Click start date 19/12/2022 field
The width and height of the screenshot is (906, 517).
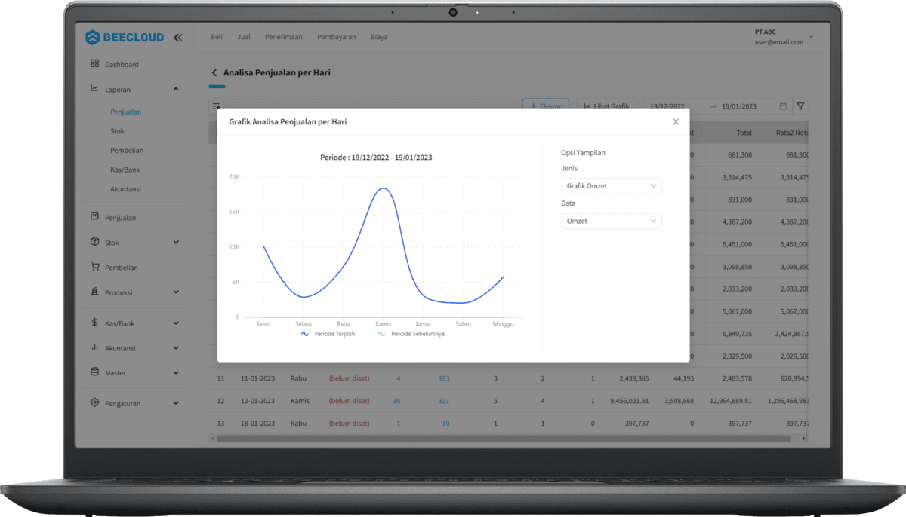click(x=667, y=106)
